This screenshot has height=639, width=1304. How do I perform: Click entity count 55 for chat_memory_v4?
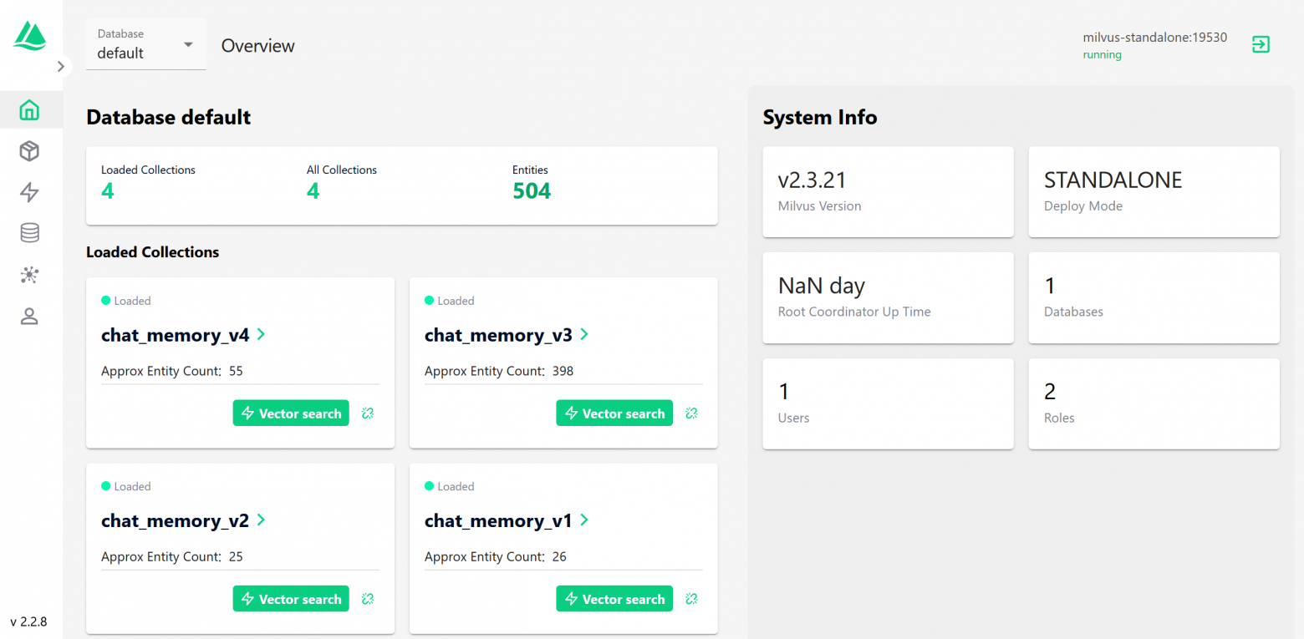click(x=236, y=371)
